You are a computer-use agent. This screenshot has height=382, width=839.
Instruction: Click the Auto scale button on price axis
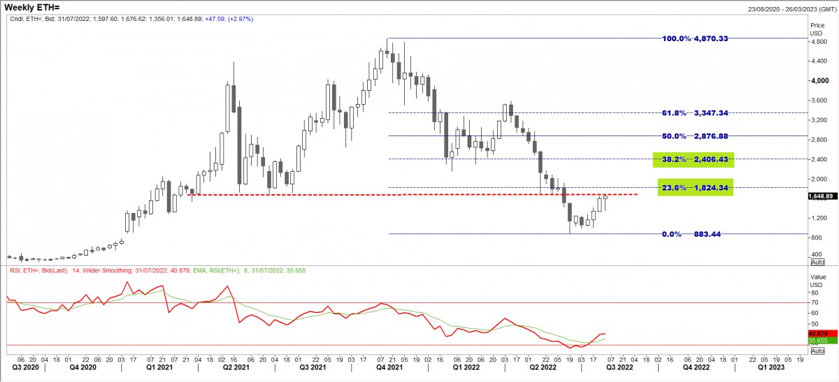tap(817, 262)
